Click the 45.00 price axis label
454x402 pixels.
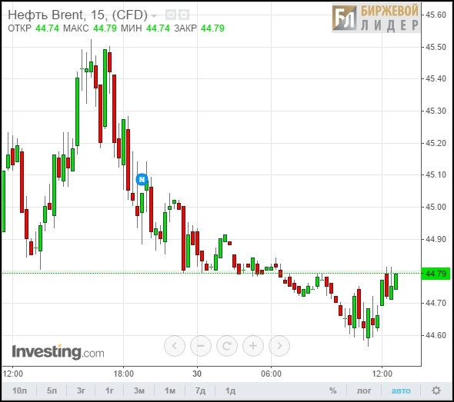tap(436, 207)
